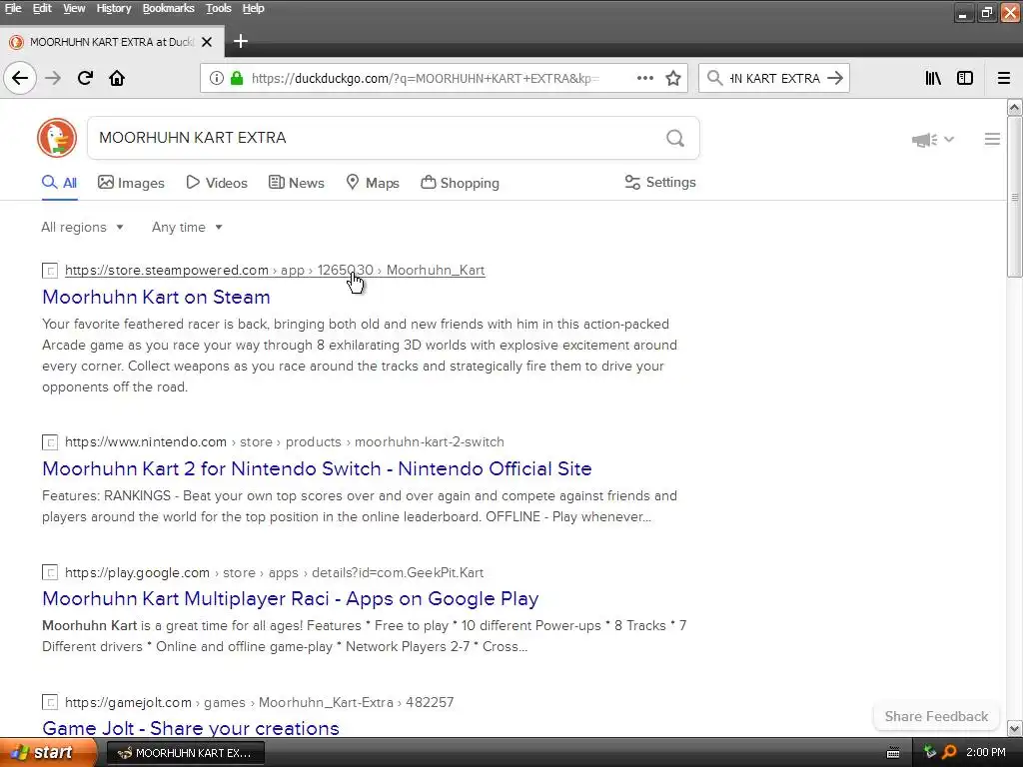
Task: Open the File menu
Action: coord(13,8)
